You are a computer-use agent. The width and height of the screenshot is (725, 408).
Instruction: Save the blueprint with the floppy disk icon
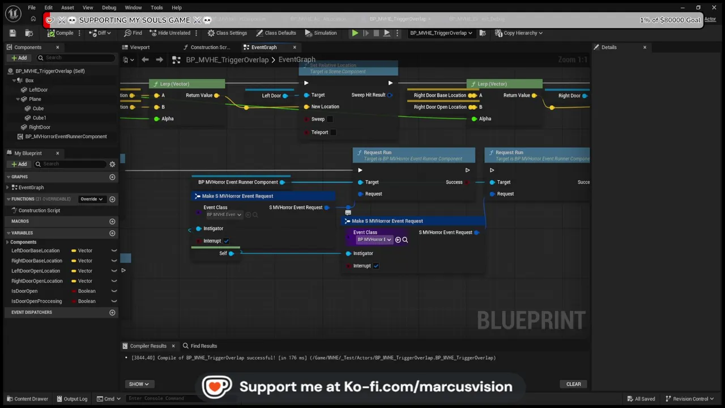tap(13, 33)
